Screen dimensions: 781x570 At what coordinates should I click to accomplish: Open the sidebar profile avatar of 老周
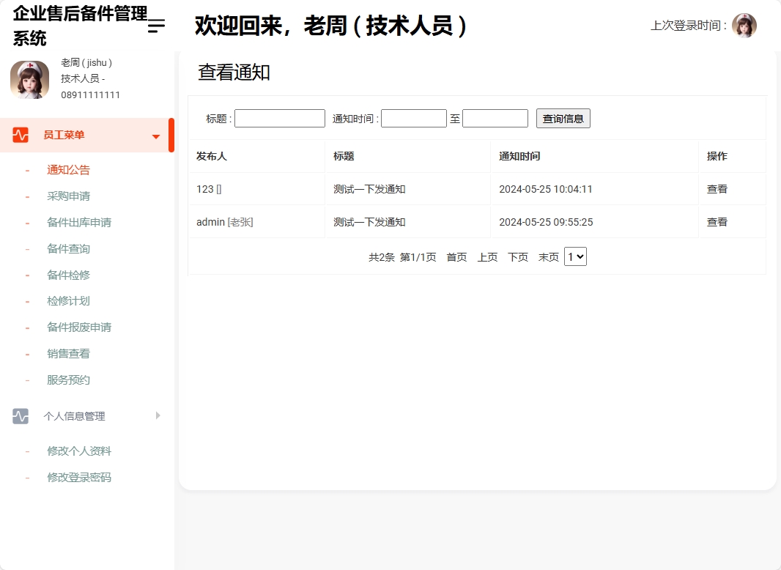pos(29,79)
